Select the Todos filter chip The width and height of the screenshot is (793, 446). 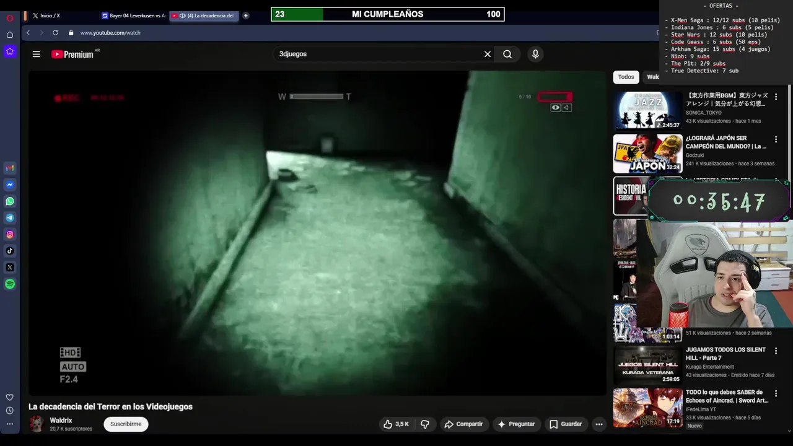tap(626, 77)
